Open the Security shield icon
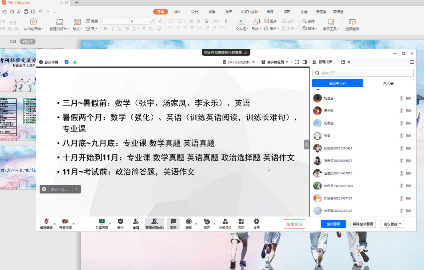424x270 pixels. (x=120, y=222)
